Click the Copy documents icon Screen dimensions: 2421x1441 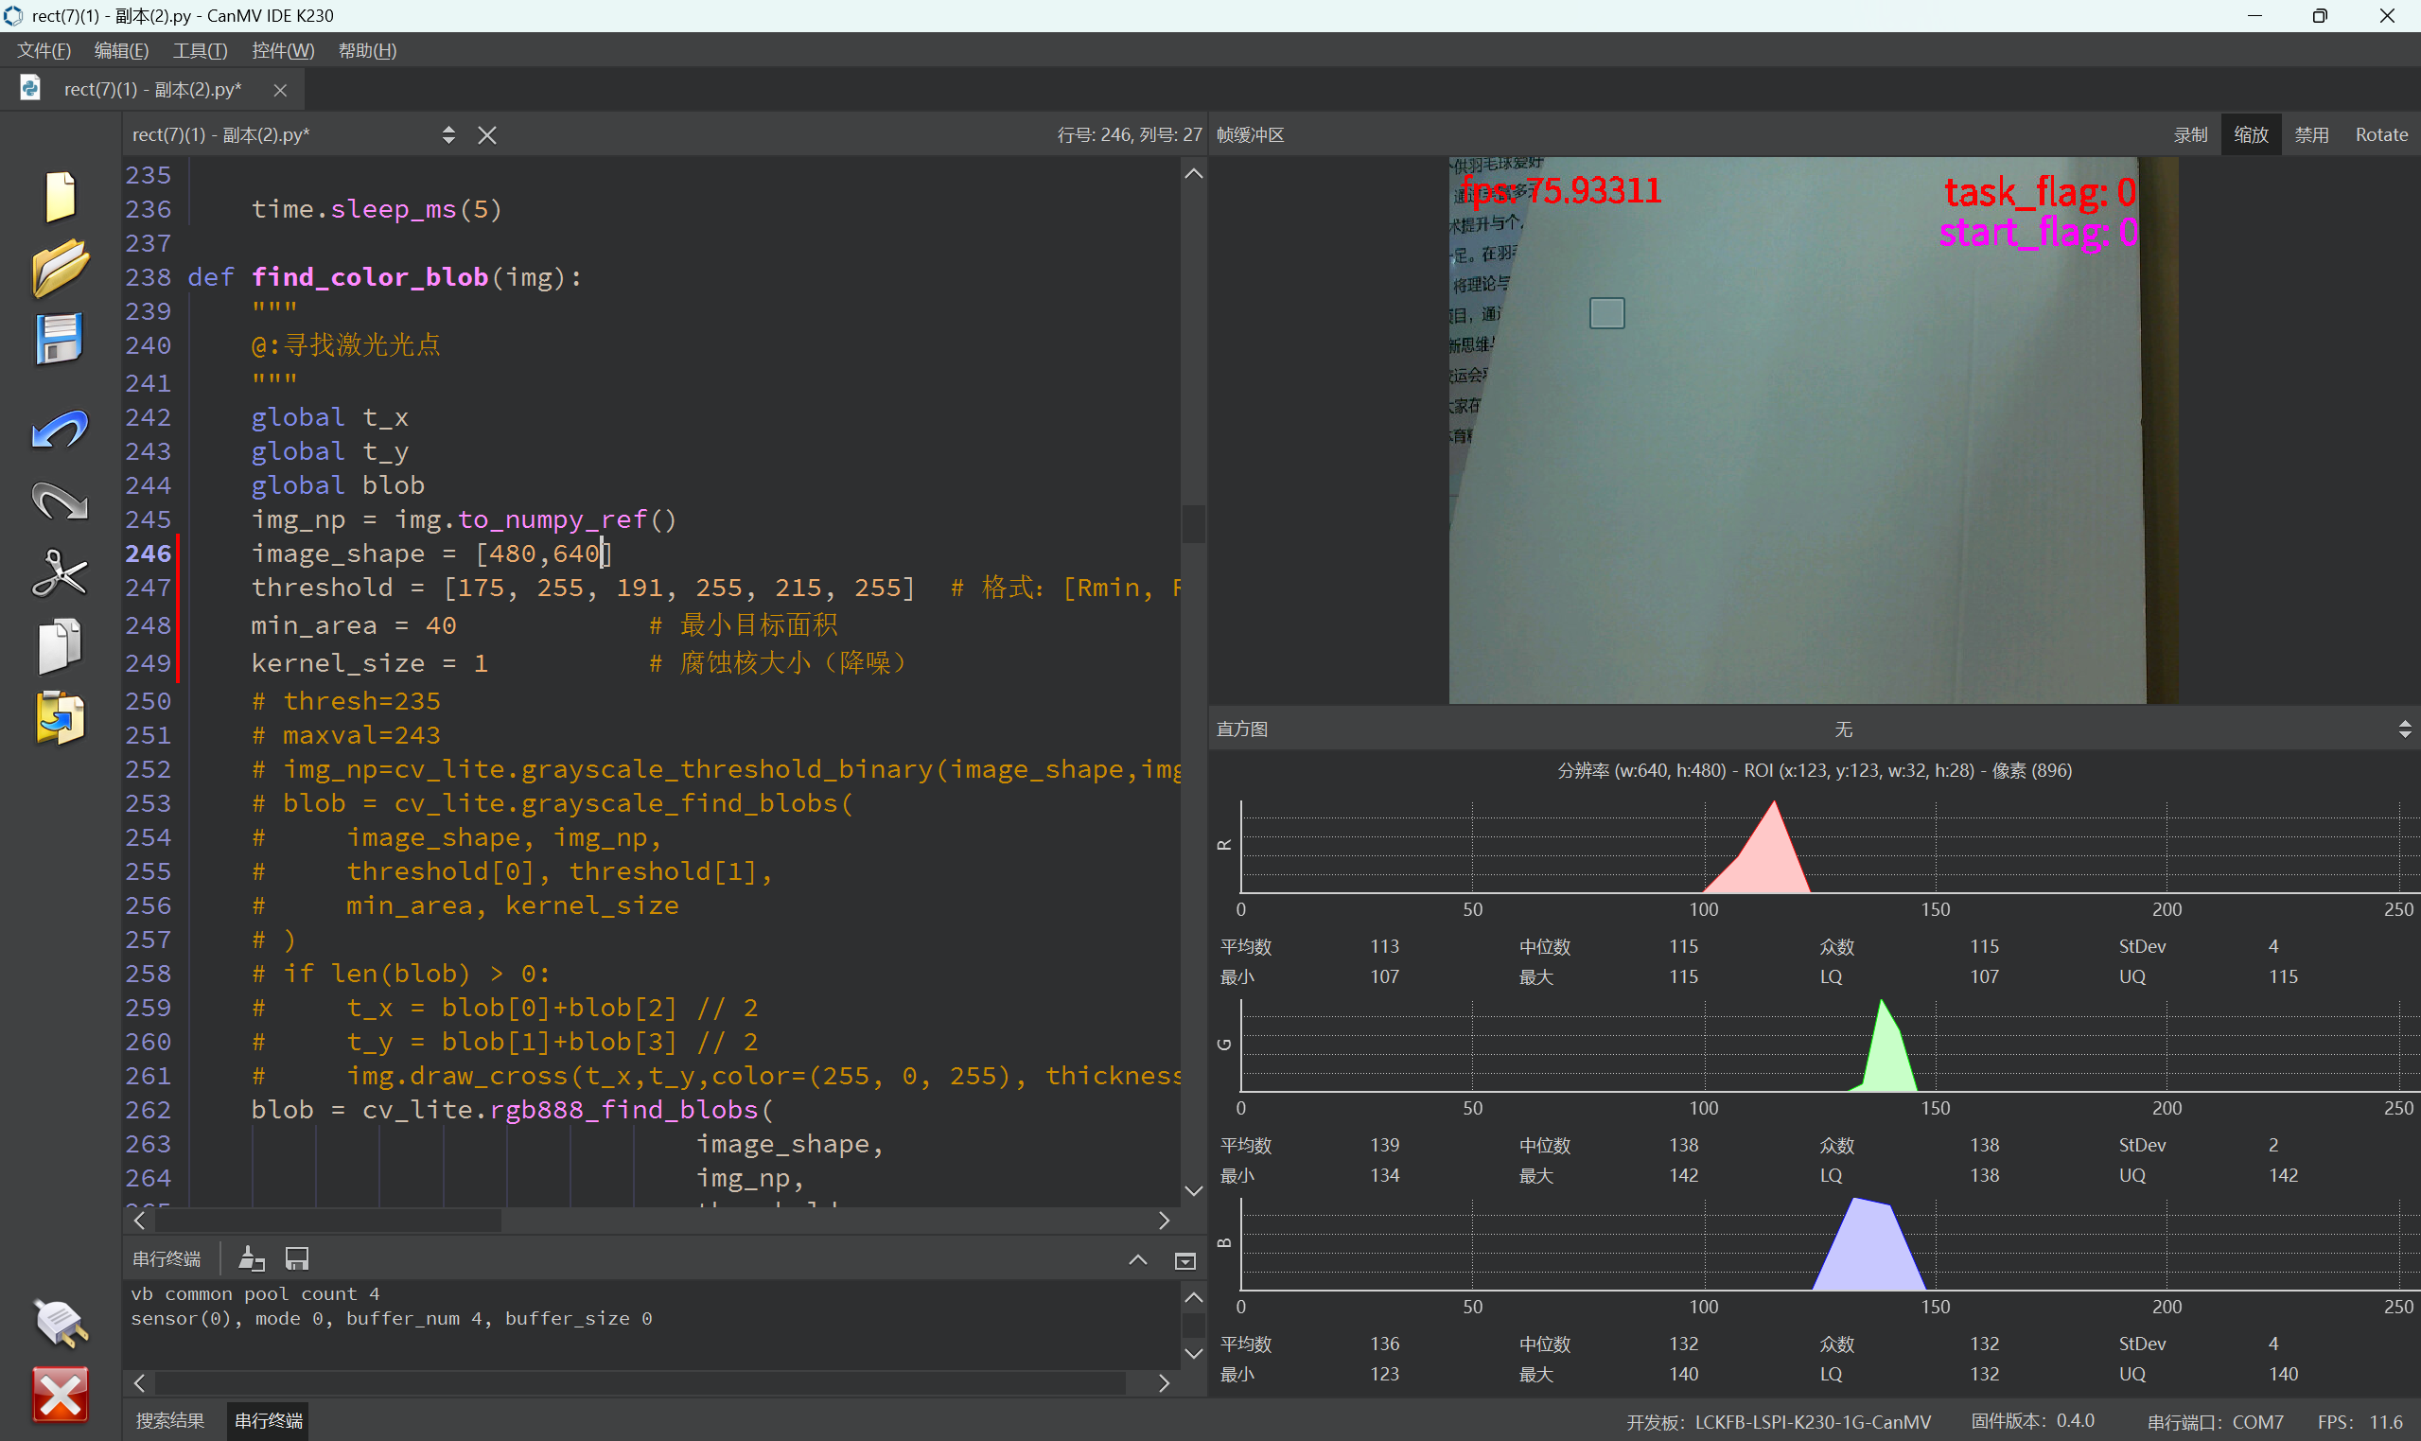pyautogui.click(x=61, y=645)
